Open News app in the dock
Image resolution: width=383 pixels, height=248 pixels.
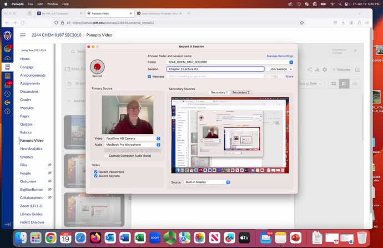click(214, 238)
